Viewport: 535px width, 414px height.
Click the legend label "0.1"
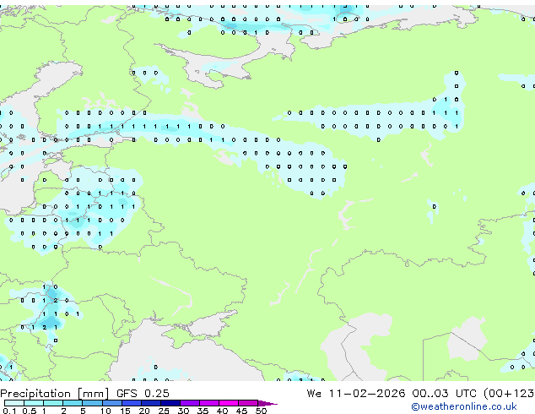(9, 411)
